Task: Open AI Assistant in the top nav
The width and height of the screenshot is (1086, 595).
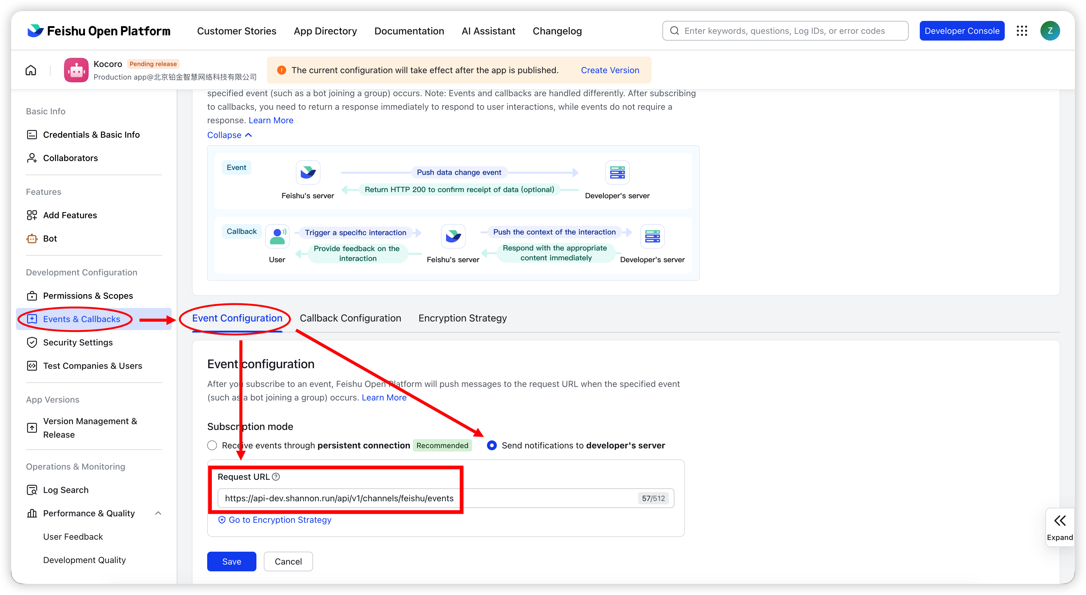Action: pyautogui.click(x=488, y=31)
